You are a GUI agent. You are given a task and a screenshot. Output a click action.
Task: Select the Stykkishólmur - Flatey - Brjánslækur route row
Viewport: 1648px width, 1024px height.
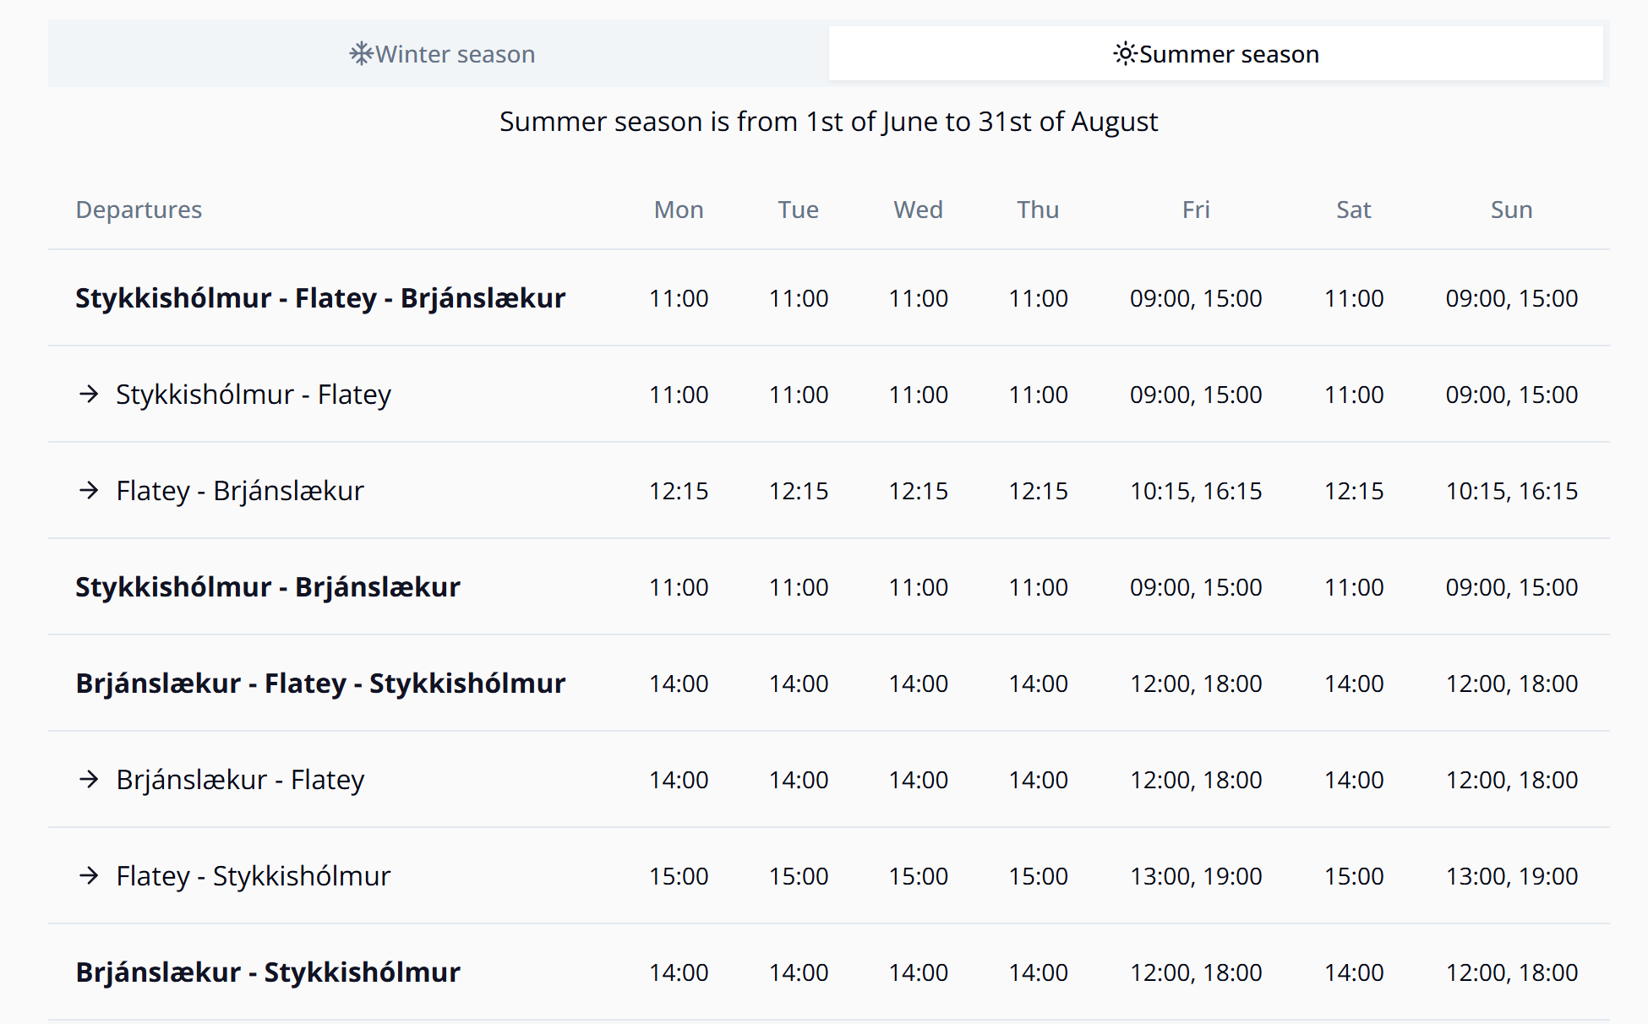(829, 298)
